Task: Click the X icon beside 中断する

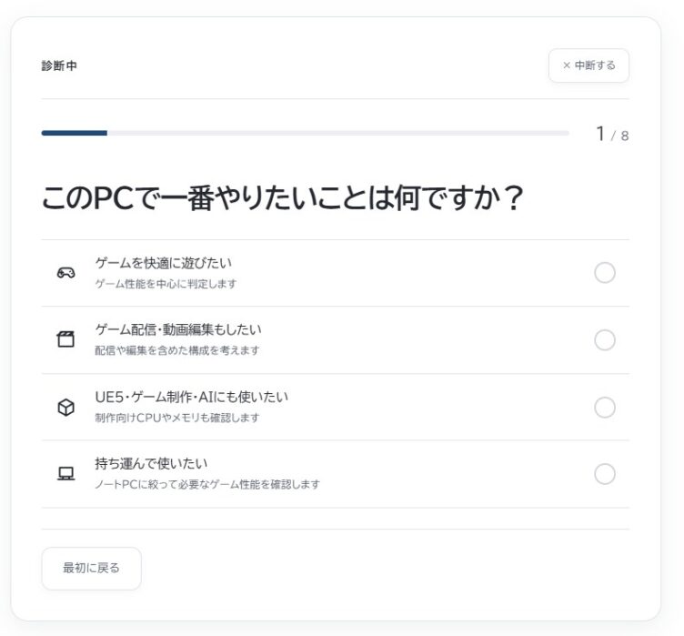Action: coord(567,66)
